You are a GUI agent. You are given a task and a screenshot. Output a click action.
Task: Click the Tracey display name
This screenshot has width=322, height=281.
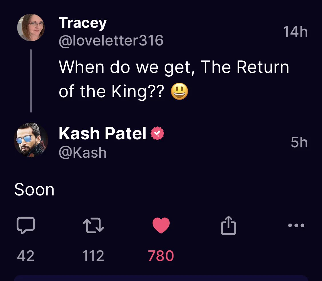tap(82, 23)
